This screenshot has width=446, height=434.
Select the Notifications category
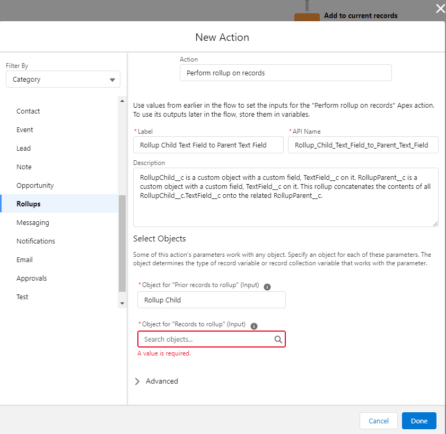click(x=36, y=241)
